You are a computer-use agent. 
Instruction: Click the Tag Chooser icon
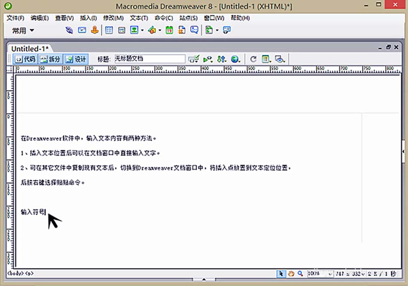[x=227, y=30]
